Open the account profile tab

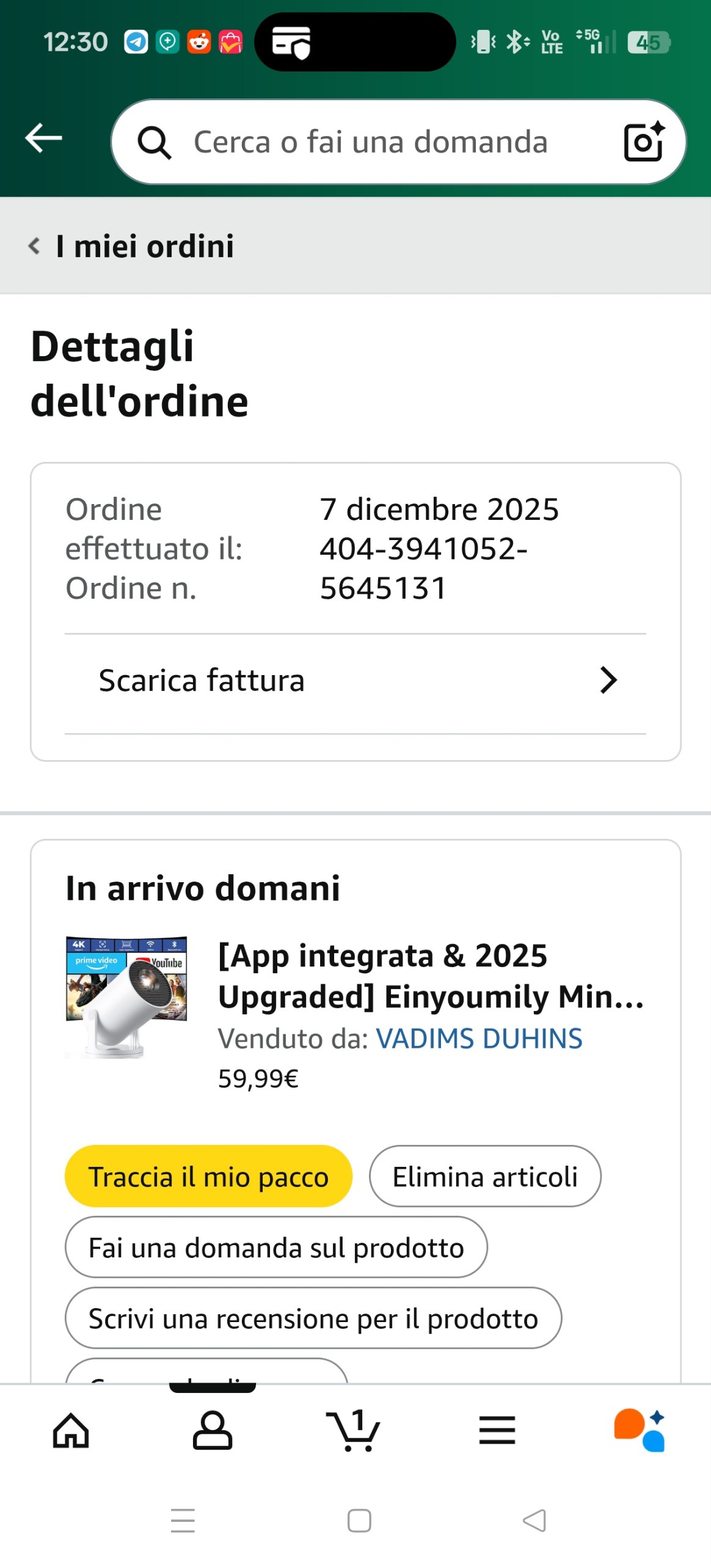[x=212, y=1430]
